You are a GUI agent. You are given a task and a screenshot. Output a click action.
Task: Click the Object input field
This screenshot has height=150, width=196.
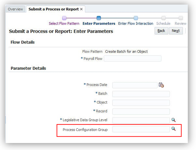tap(141, 103)
